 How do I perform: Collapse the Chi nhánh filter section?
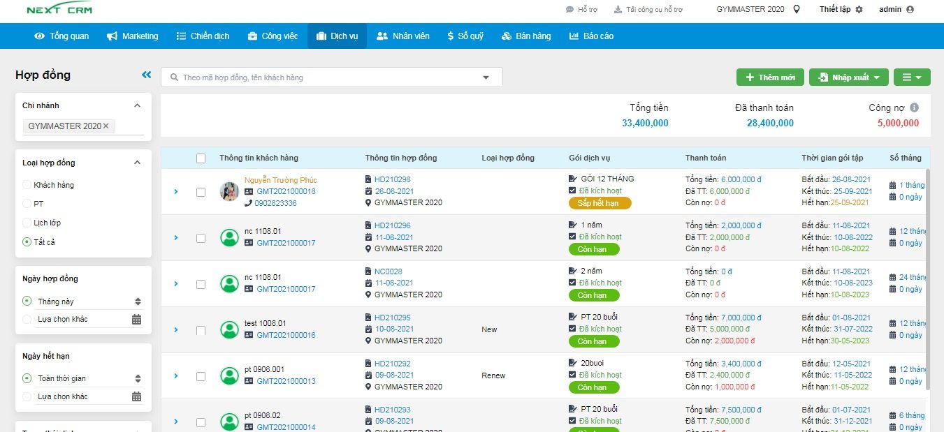pyautogui.click(x=136, y=105)
